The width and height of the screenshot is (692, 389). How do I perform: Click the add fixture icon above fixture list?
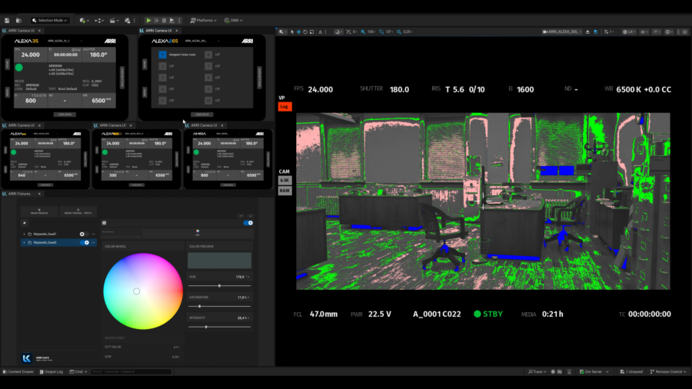(x=25, y=223)
